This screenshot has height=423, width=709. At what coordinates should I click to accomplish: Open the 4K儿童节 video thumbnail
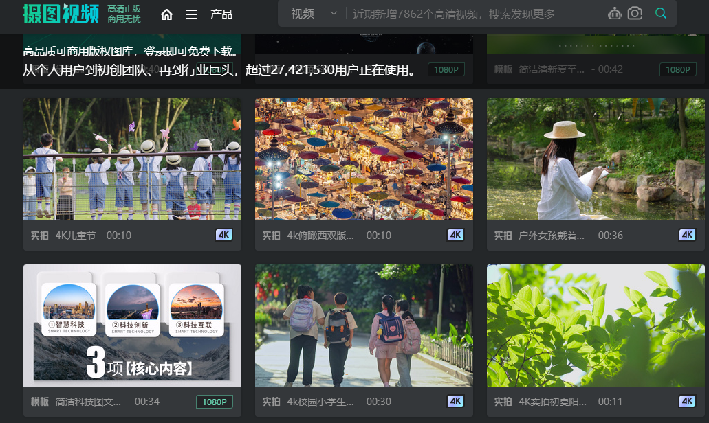tap(132, 159)
